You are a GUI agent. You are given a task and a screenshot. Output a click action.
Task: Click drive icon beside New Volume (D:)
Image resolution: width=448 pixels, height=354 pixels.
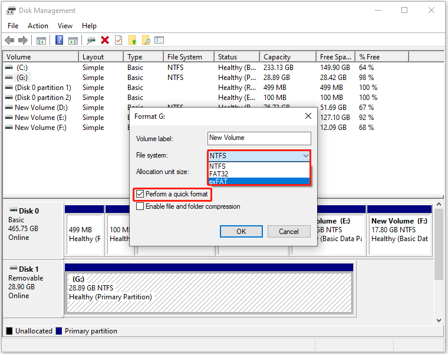click(9, 108)
